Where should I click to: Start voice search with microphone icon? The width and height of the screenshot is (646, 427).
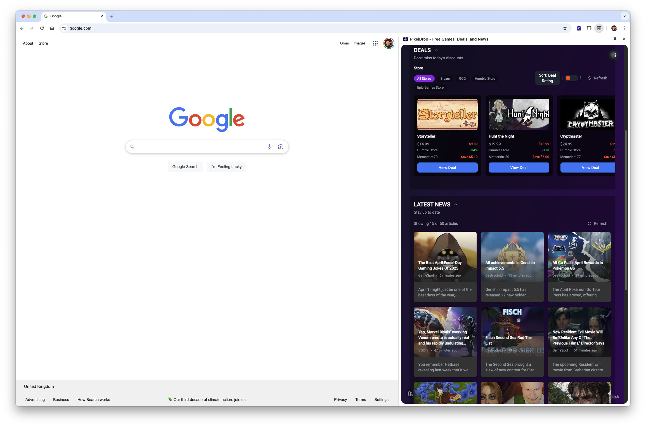coord(269,147)
